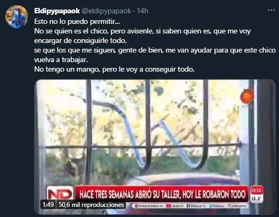Open the three-dot more options menu
This screenshot has width=279, height=217.
coord(271,10)
